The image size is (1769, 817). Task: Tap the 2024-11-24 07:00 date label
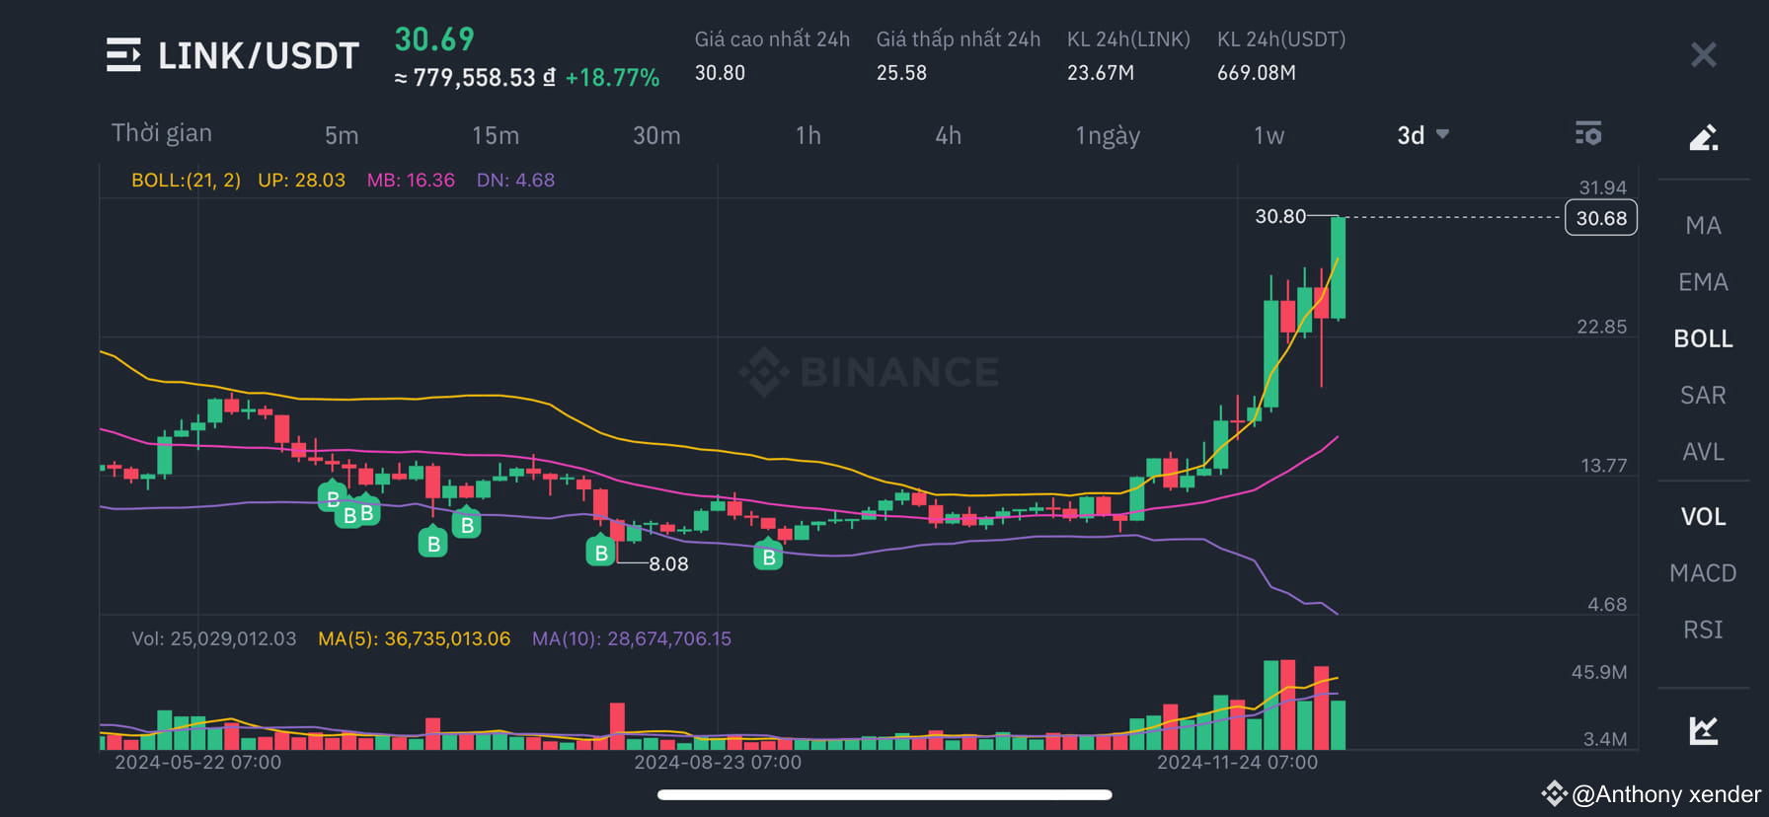click(x=1237, y=763)
